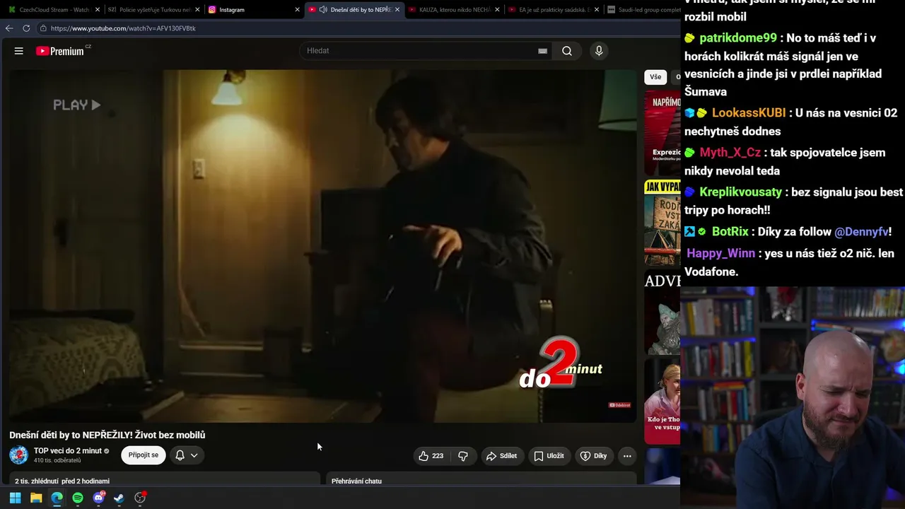The width and height of the screenshot is (905, 509).
Task: Start voice search with the microphone icon
Action: click(x=599, y=51)
